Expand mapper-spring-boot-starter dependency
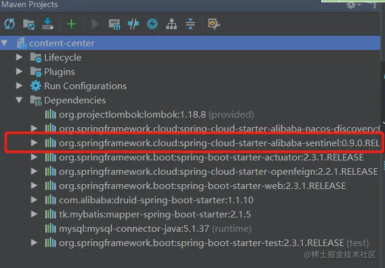Image resolution: width=385 pixels, height=268 pixels. click(34, 214)
